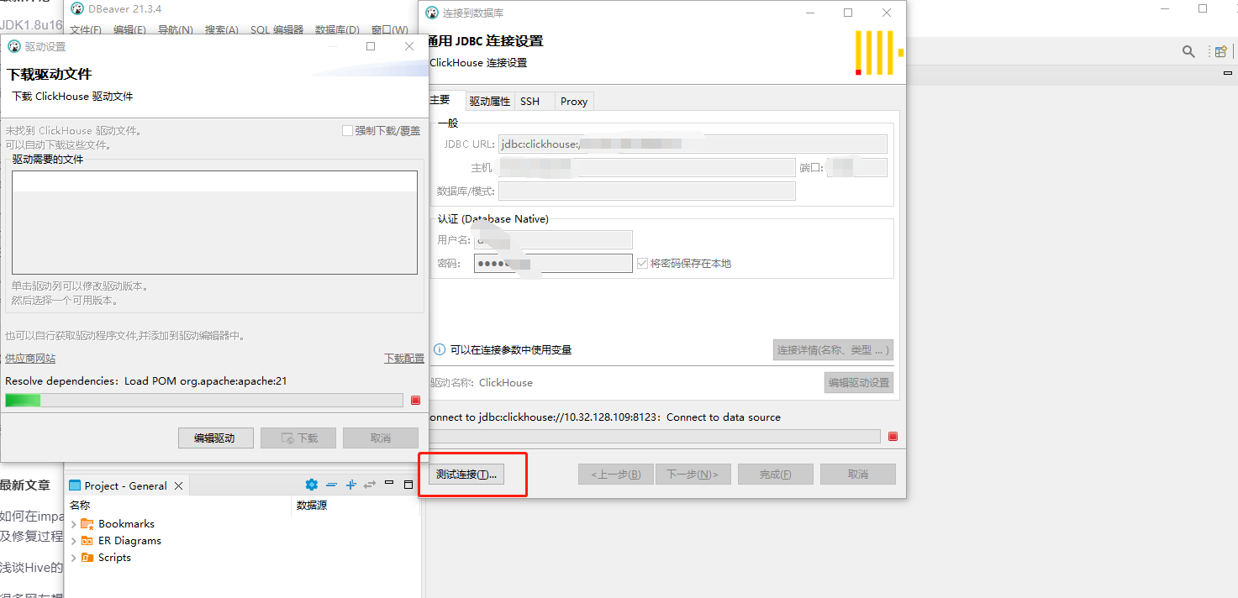
Task: Open the 供应商网站 link
Action: click(x=30, y=359)
